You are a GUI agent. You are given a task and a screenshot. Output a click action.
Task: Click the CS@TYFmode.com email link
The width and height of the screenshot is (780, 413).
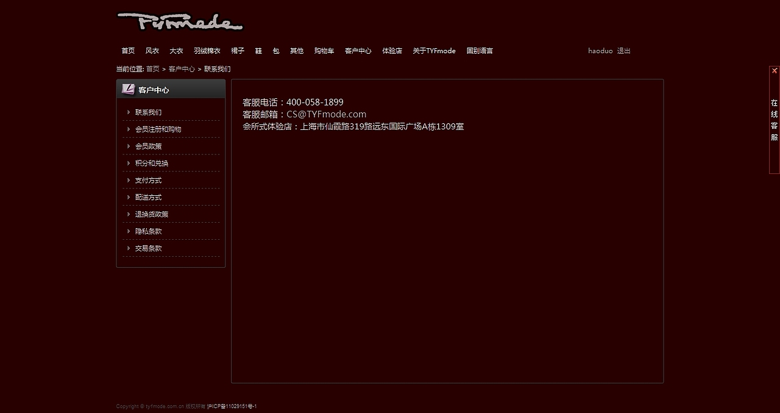click(x=326, y=114)
